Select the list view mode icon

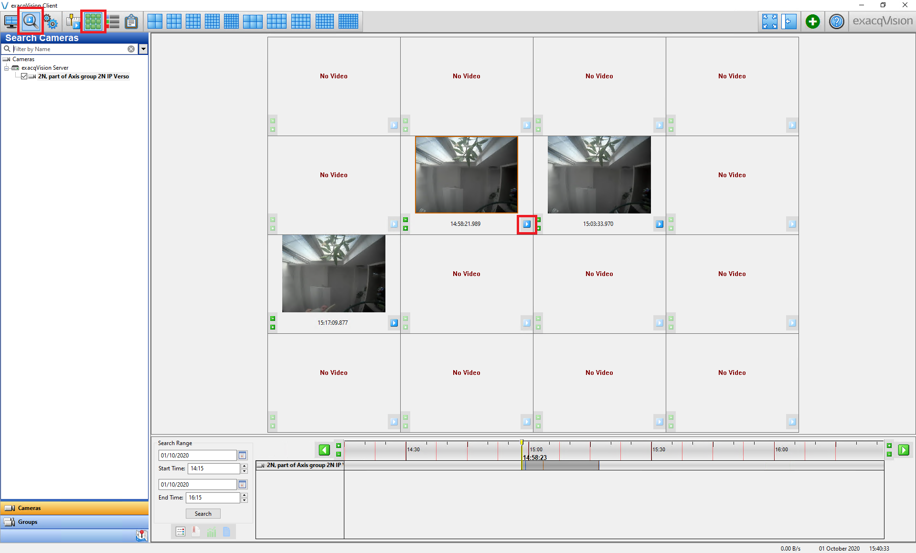pyautogui.click(x=113, y=21)
